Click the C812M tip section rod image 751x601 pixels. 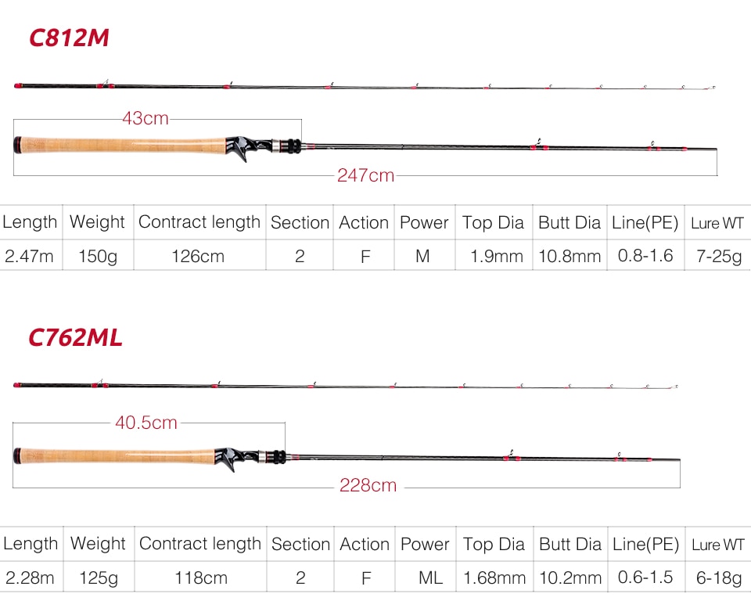coord(365,86)
